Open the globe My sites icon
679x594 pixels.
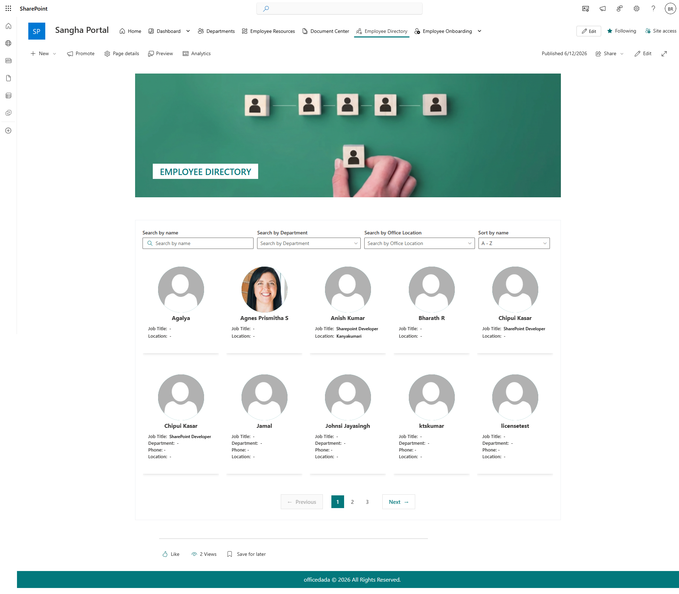[x=8, y=43]
